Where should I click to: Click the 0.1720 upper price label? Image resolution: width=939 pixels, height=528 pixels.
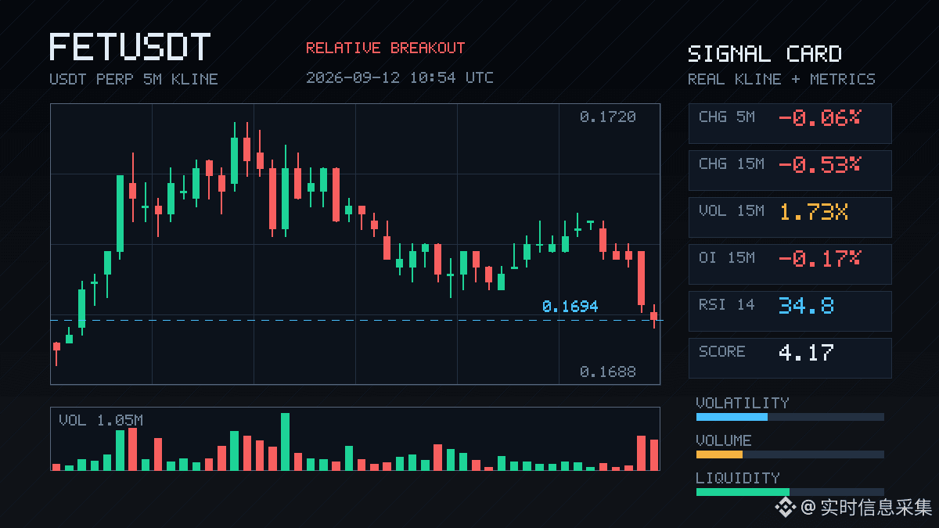[608, 117]
